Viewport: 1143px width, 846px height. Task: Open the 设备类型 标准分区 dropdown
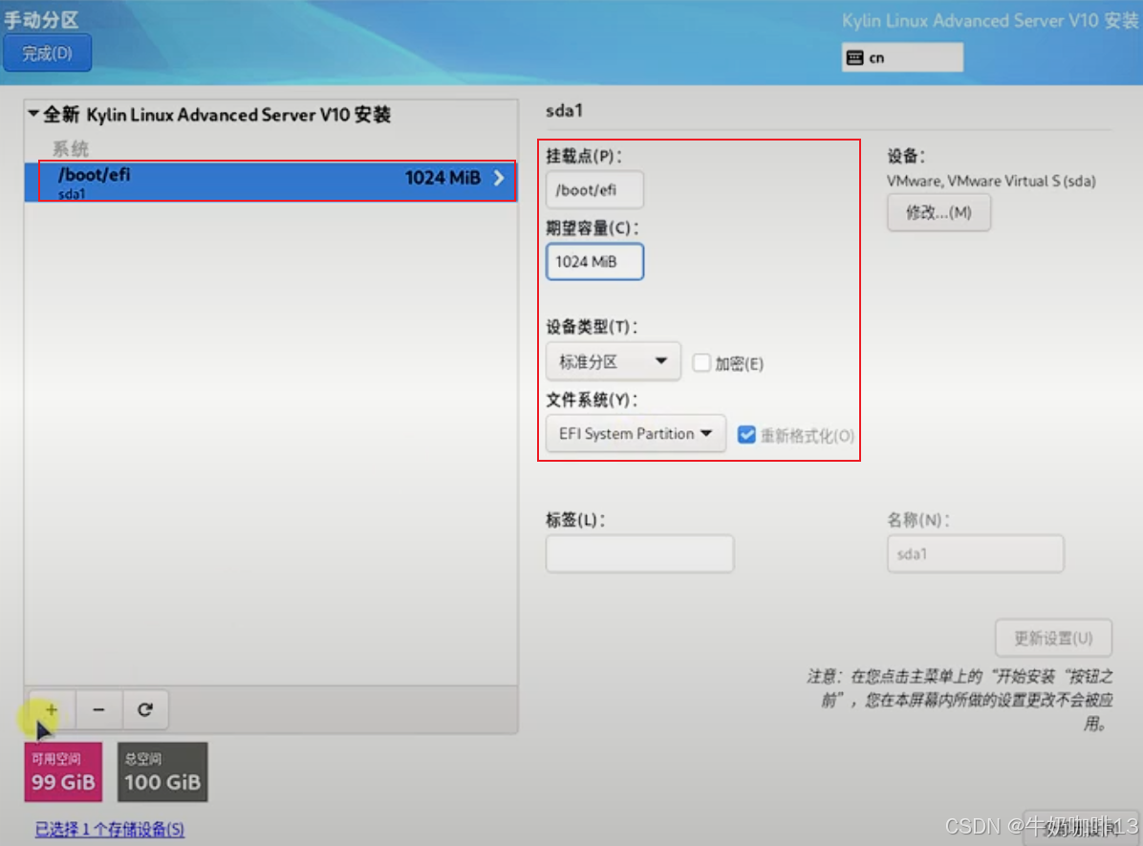tap(613, 361)
